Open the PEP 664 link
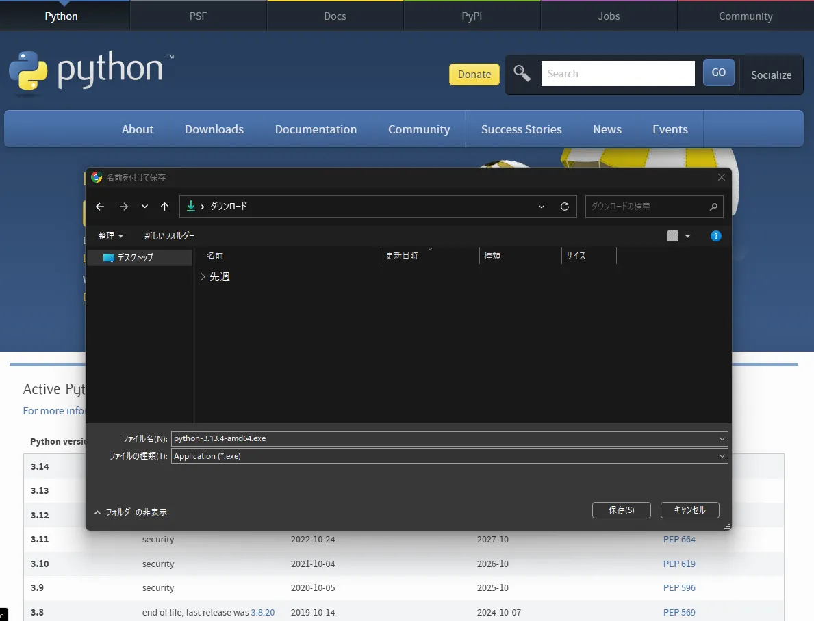The height and width of the screenshot is (621, 814). 679,540
